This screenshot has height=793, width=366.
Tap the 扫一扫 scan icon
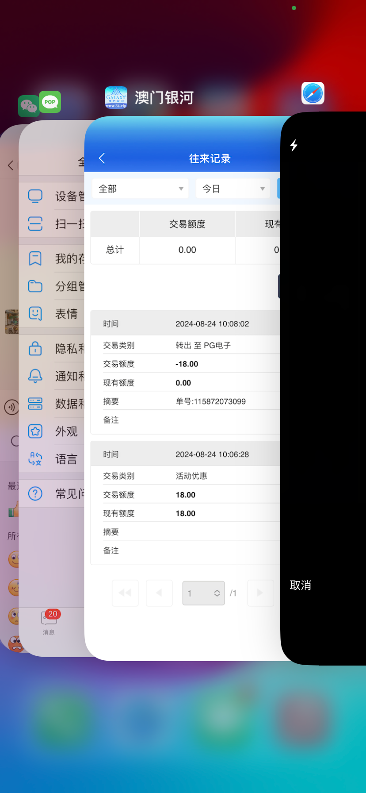(35, 223)
